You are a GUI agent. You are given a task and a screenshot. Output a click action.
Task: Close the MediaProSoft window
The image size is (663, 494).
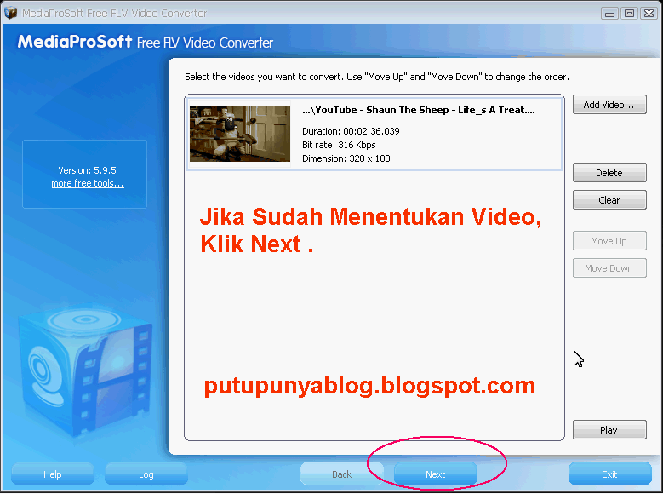tap(649, 14)
